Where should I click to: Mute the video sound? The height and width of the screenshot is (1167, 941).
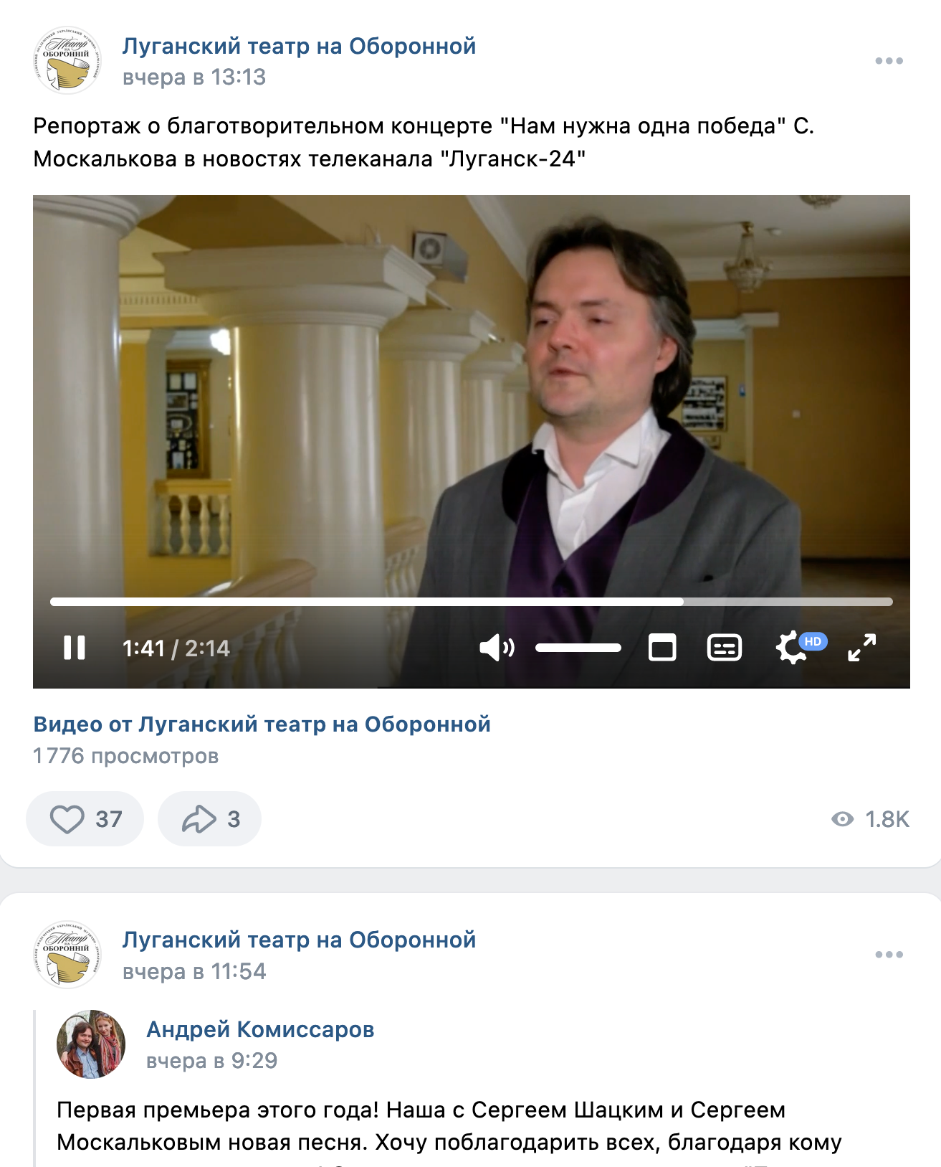[x=497, y=648]
